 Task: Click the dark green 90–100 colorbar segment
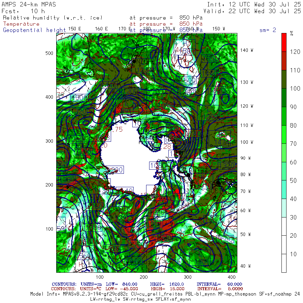(x=284, y=97)
